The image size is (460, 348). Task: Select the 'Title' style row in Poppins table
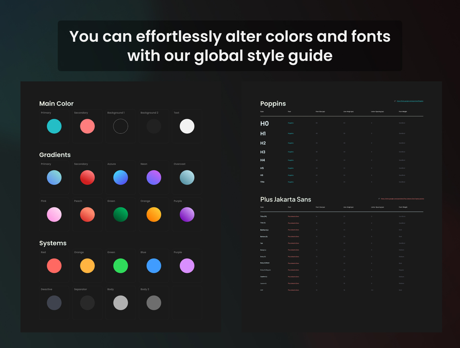[x=262, y=182]
